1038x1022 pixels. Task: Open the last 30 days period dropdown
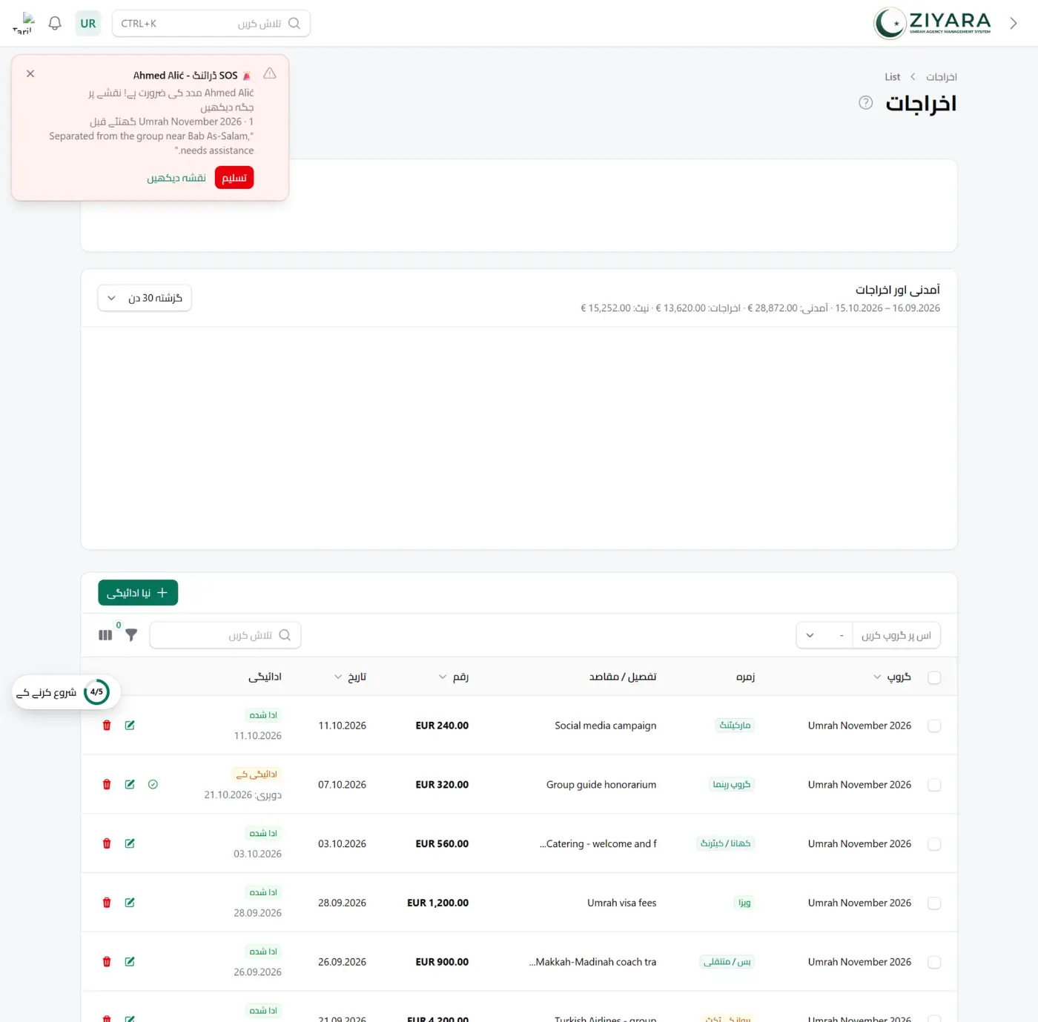coord(145,298)
